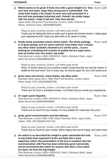Image resolution: width=107 pixels, height=158 pixels.
Task: Open item number 224631347175 link
Action: click(47, 121)
